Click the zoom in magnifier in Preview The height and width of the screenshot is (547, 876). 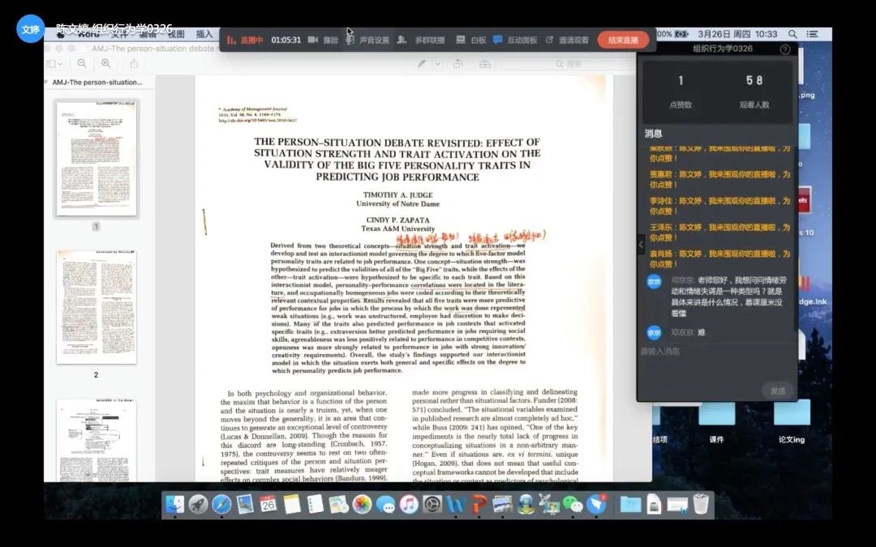tap(104, 63)
